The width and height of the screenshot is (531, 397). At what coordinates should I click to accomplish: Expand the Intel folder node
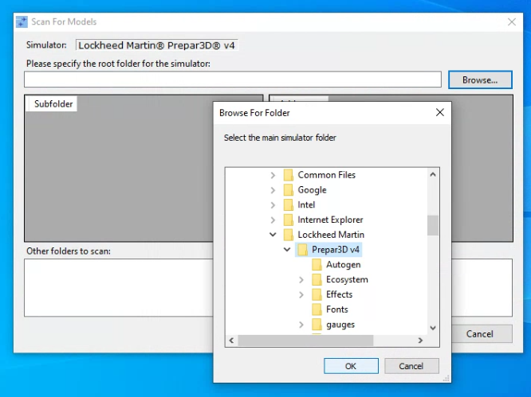click(x=273, y=204)
